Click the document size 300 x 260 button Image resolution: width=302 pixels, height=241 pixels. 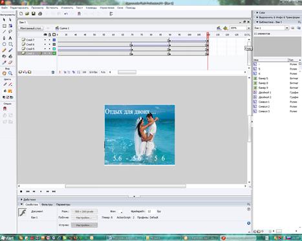click(x=84, y=211)
